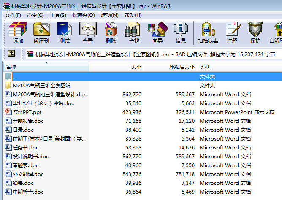Viewport: 282px width, 200px height.
Task: Click the icon of 答辩PPT.ppt
Action: pos(8,112)
